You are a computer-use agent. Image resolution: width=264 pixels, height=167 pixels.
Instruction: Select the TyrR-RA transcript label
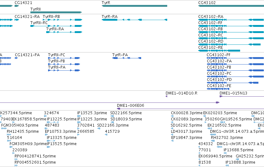point(110,17)
